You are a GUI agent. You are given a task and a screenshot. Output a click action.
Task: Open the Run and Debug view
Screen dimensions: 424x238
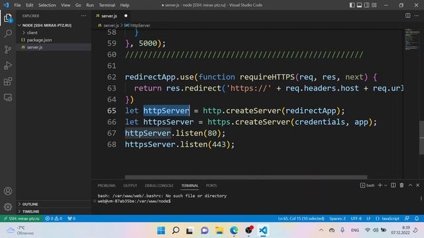click(x=8, y=65)
